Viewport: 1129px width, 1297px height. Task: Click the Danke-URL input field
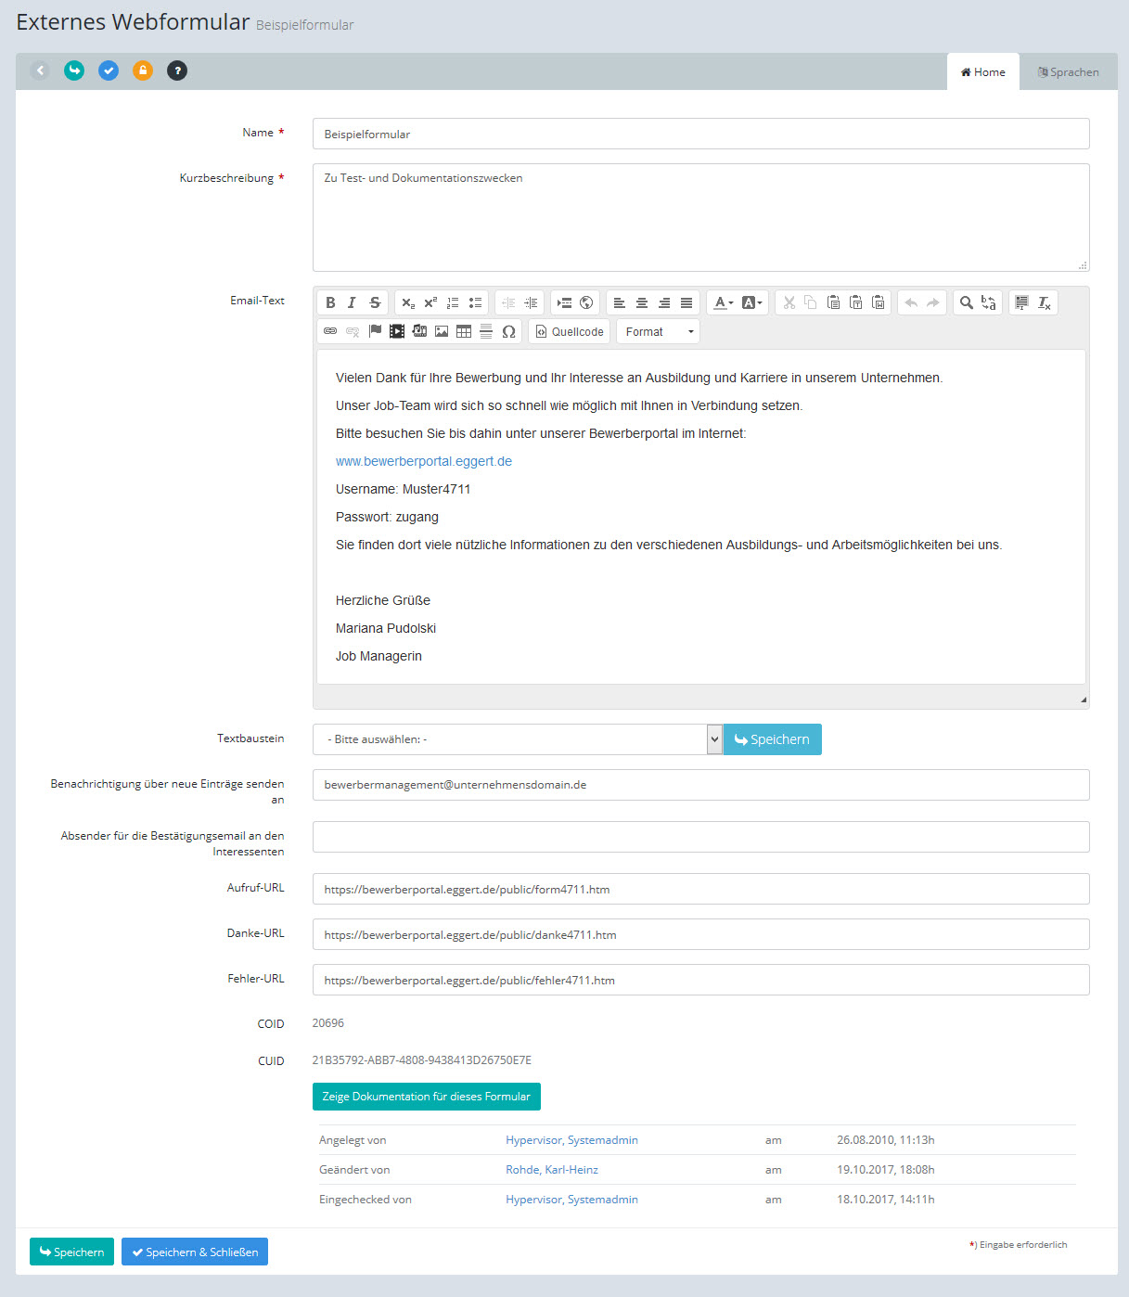click(x=700, y=934)
